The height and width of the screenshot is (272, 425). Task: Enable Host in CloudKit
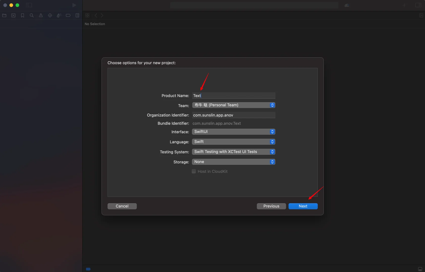[x=194, y=171]
